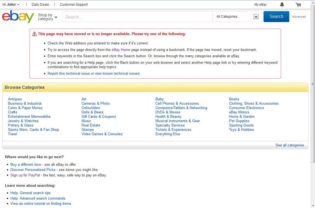The height and width of the screenshot is (208, 315).
Task: Open the notifications bell
Action: pyautogui.click(x=282, y=4)
